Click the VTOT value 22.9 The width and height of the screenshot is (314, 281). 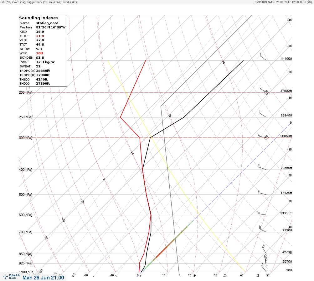tap(40, 40)
